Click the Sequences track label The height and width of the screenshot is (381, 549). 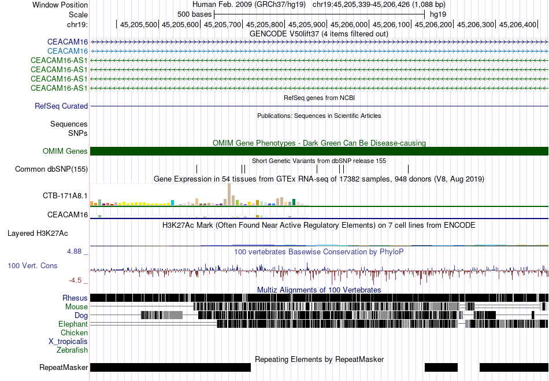coord(69,124)
